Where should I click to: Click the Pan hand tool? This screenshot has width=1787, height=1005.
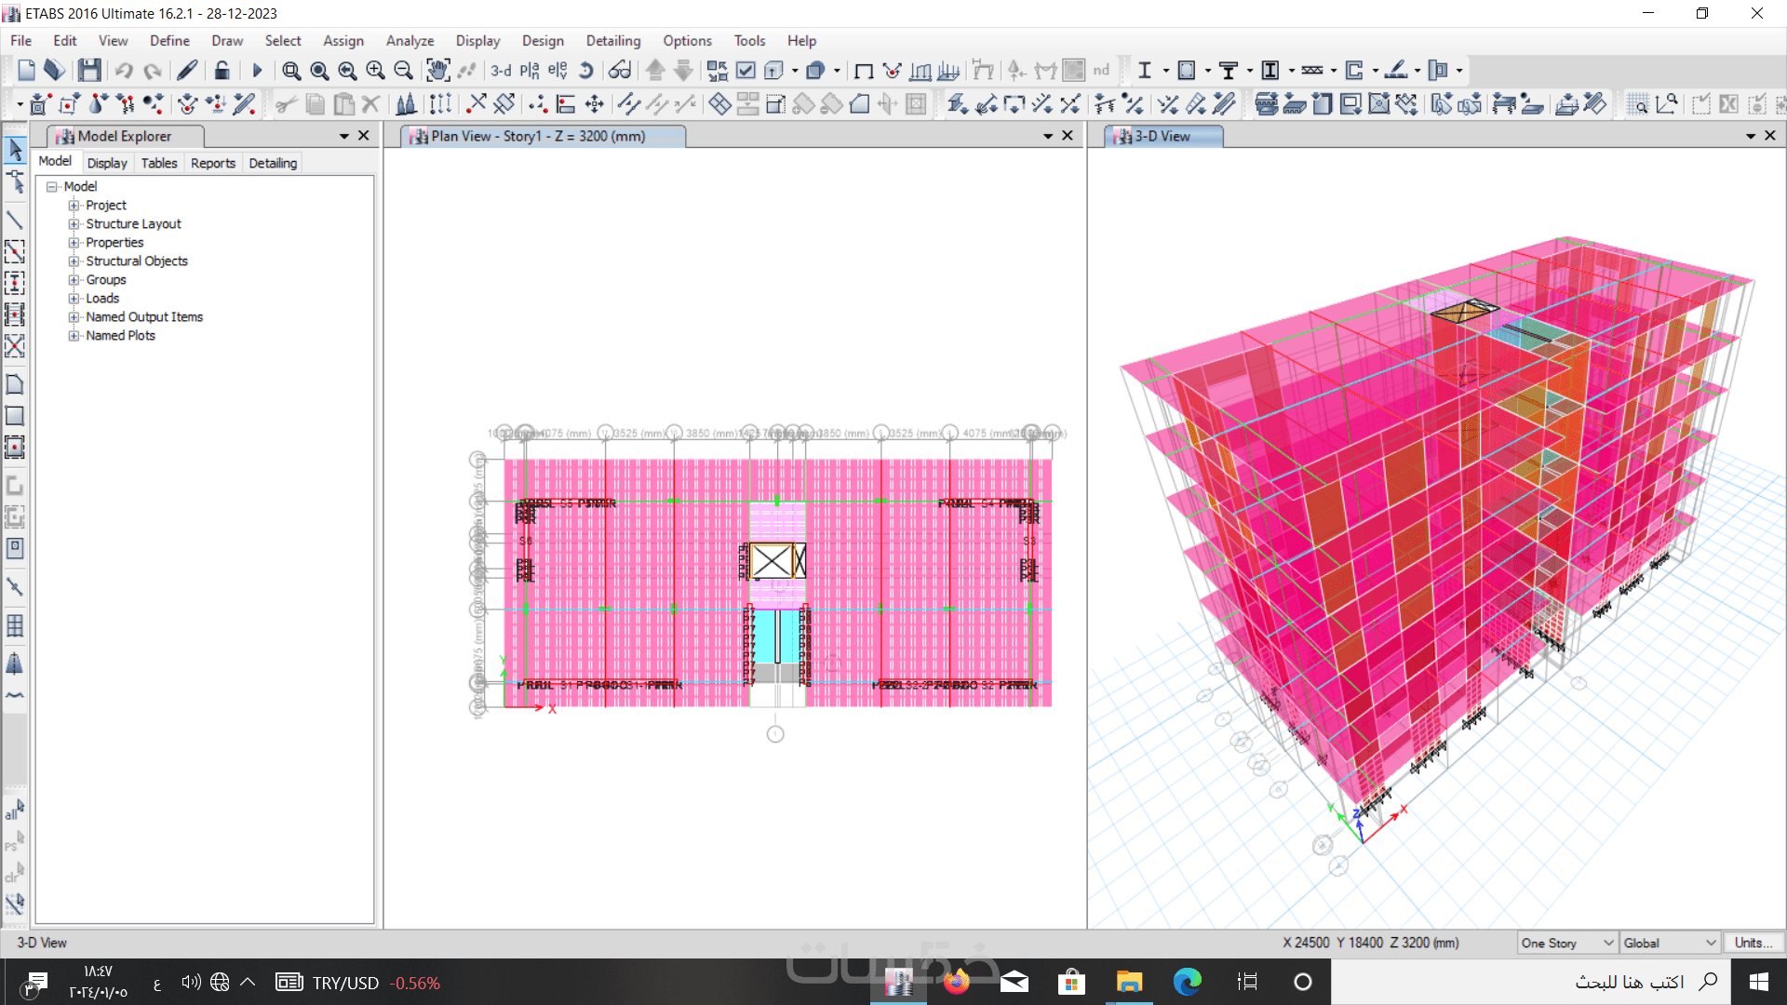pyautogui.click(x=437, y=70)
